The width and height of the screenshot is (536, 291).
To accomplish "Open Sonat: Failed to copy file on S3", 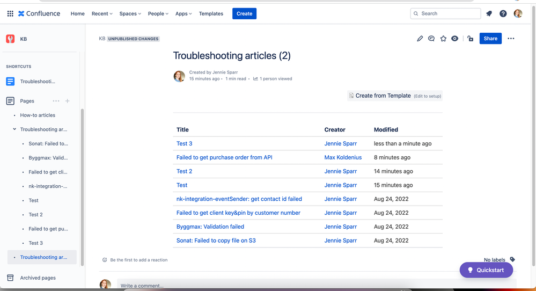I will pyautogui.click(x=216, y=241).
